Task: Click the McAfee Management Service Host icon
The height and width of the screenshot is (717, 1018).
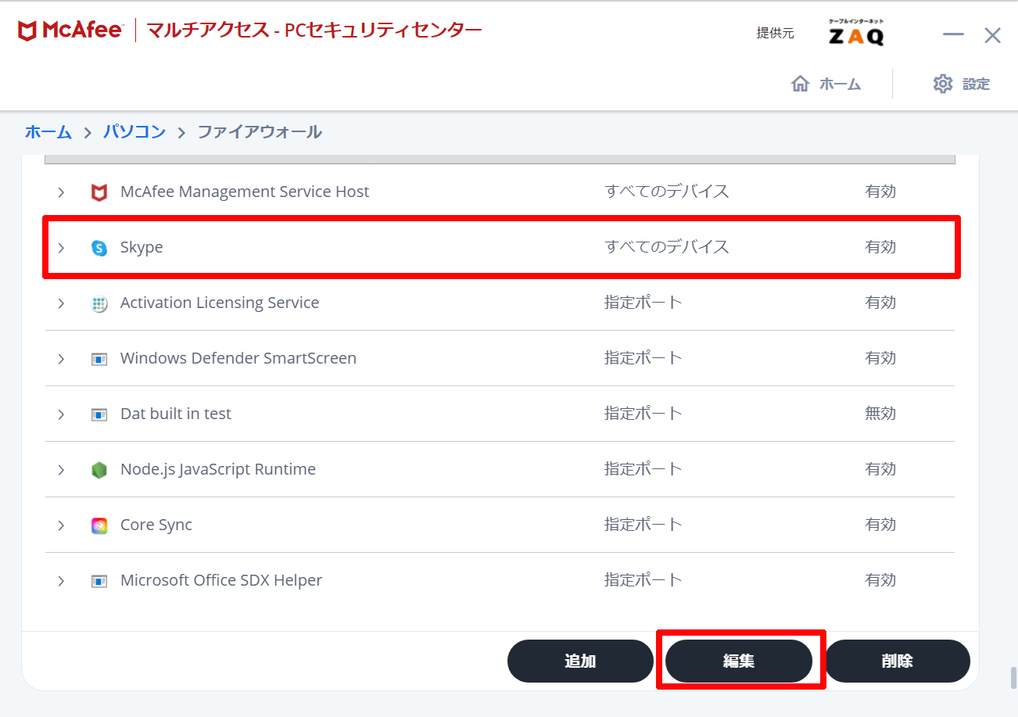Action: (99, 192)
